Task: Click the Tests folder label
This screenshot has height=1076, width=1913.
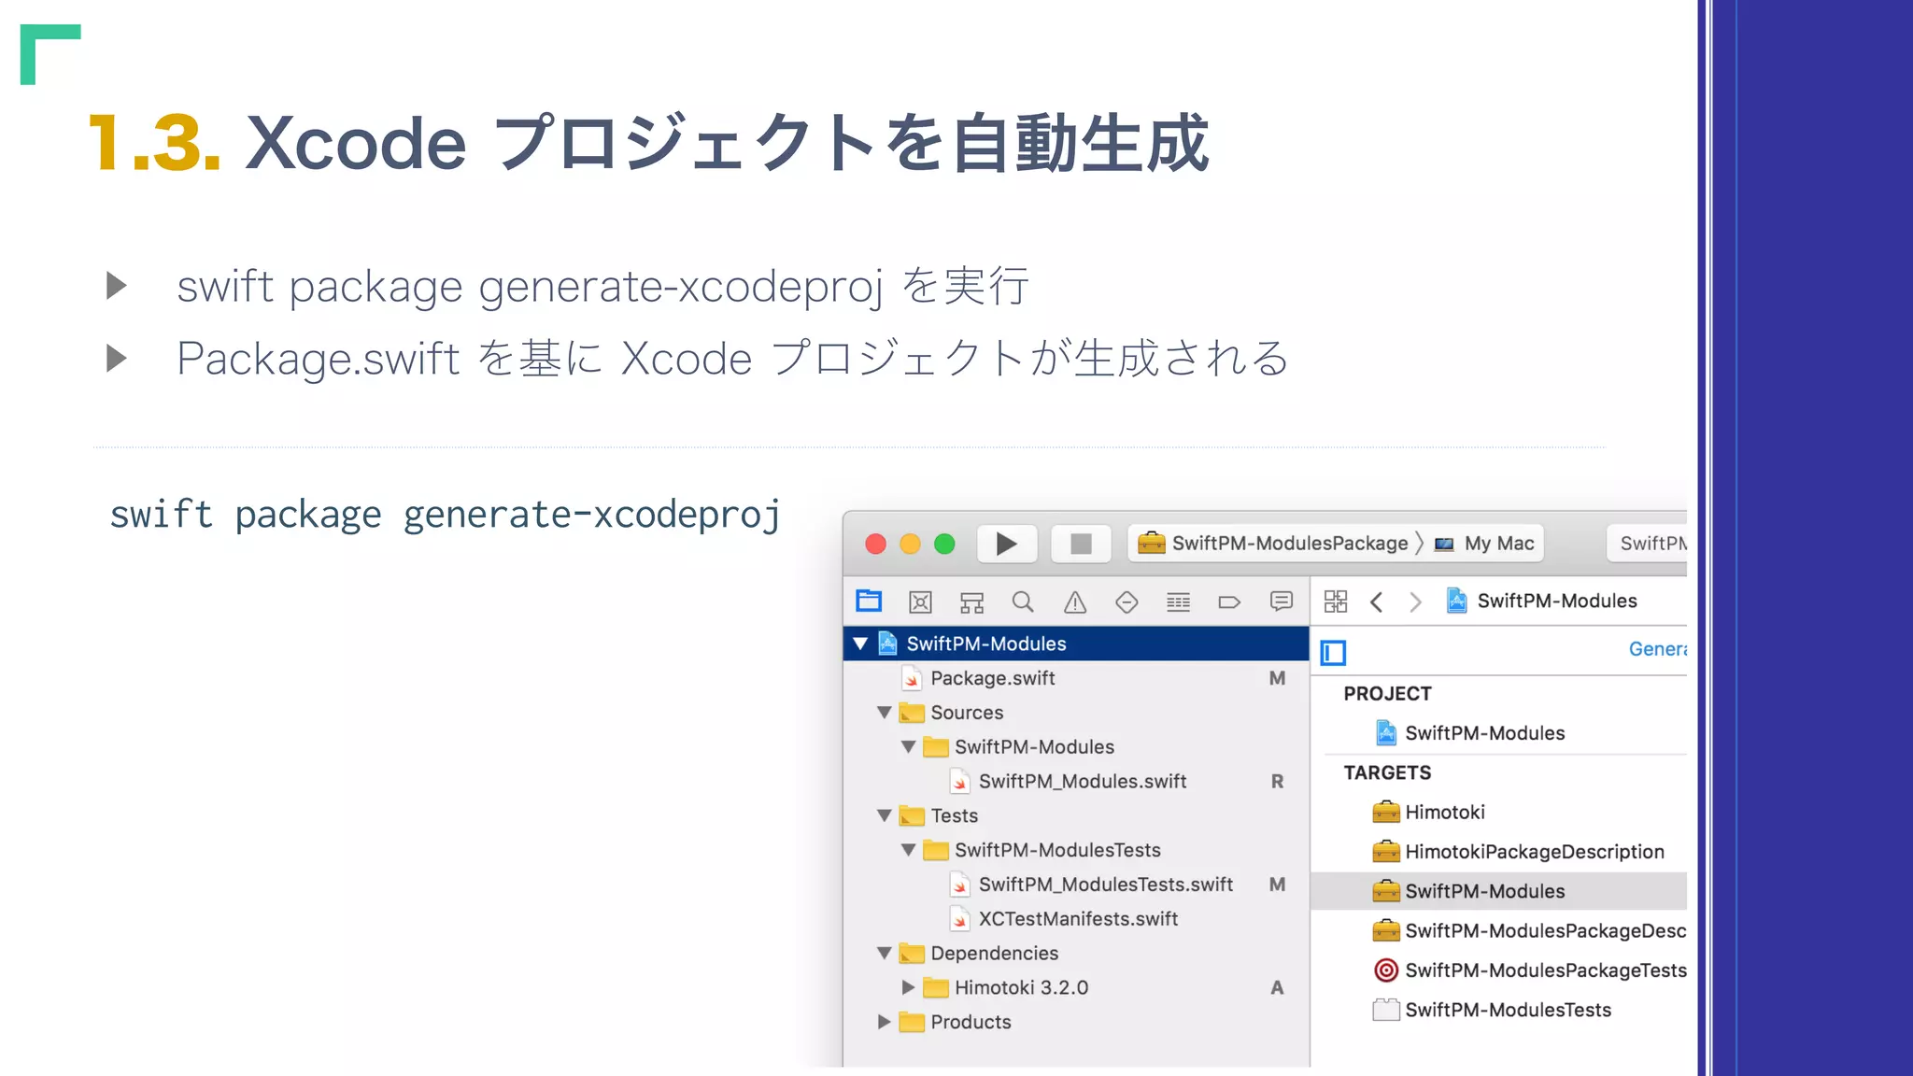Action: point(955,815)
